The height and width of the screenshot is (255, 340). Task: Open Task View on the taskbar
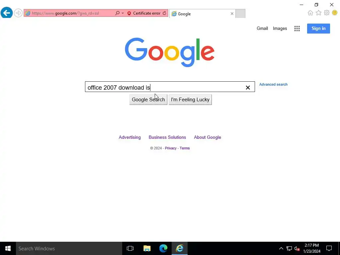pyautogui.click(x=130, y=248)
